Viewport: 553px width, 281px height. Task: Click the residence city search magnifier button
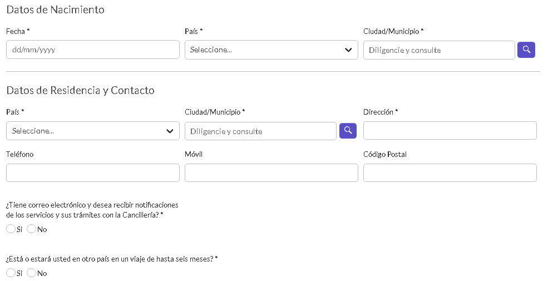point(348,130)
